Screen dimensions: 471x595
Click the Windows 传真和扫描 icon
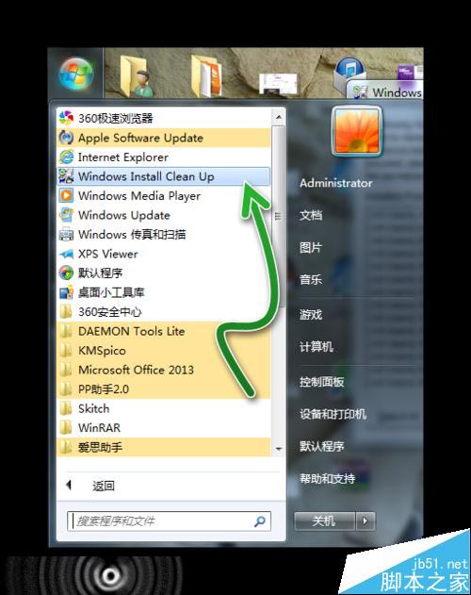tap(66, 234)
